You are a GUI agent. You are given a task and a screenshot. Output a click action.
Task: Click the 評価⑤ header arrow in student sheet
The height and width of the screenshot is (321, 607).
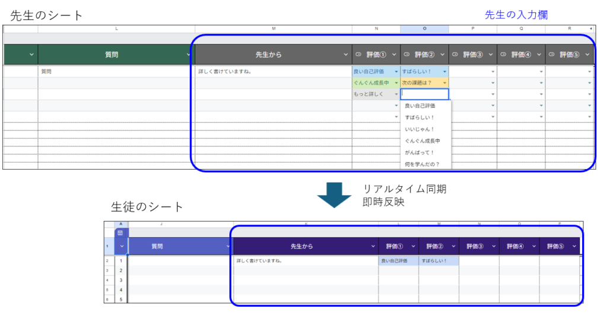coord(574,247)
